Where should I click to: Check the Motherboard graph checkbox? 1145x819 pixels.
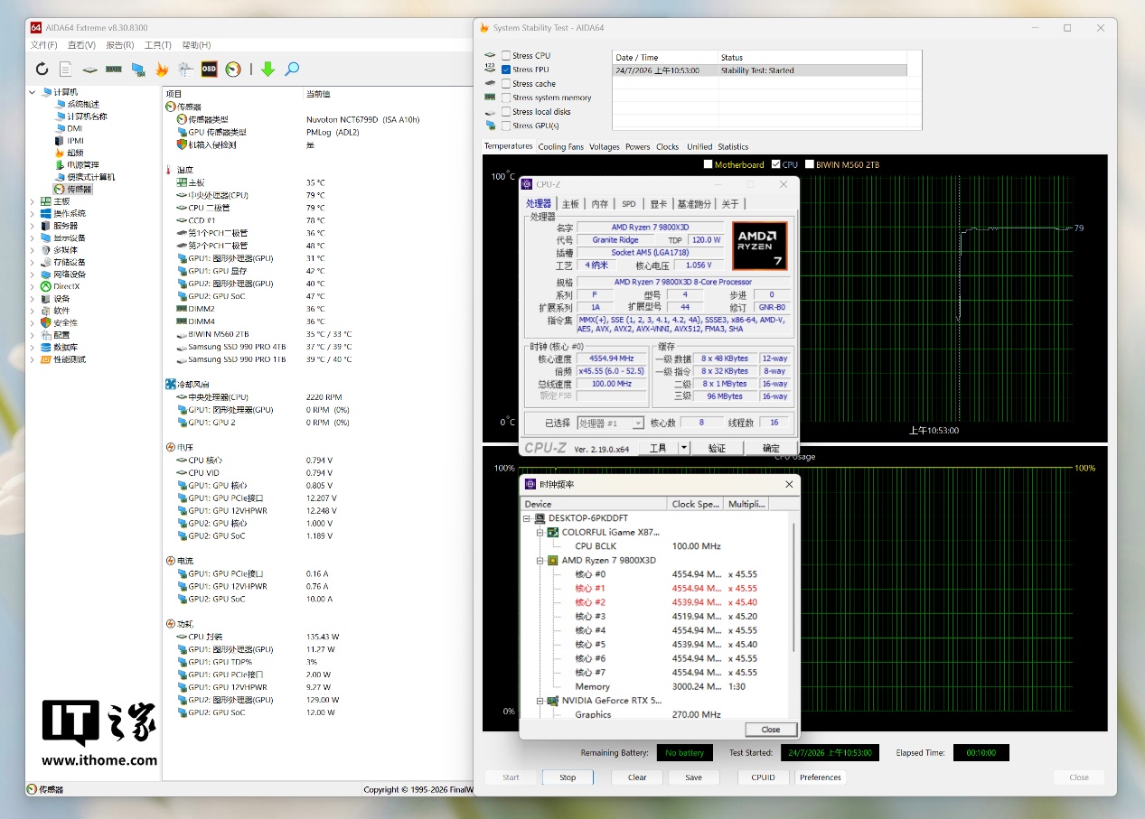click(x=709, y=164)
